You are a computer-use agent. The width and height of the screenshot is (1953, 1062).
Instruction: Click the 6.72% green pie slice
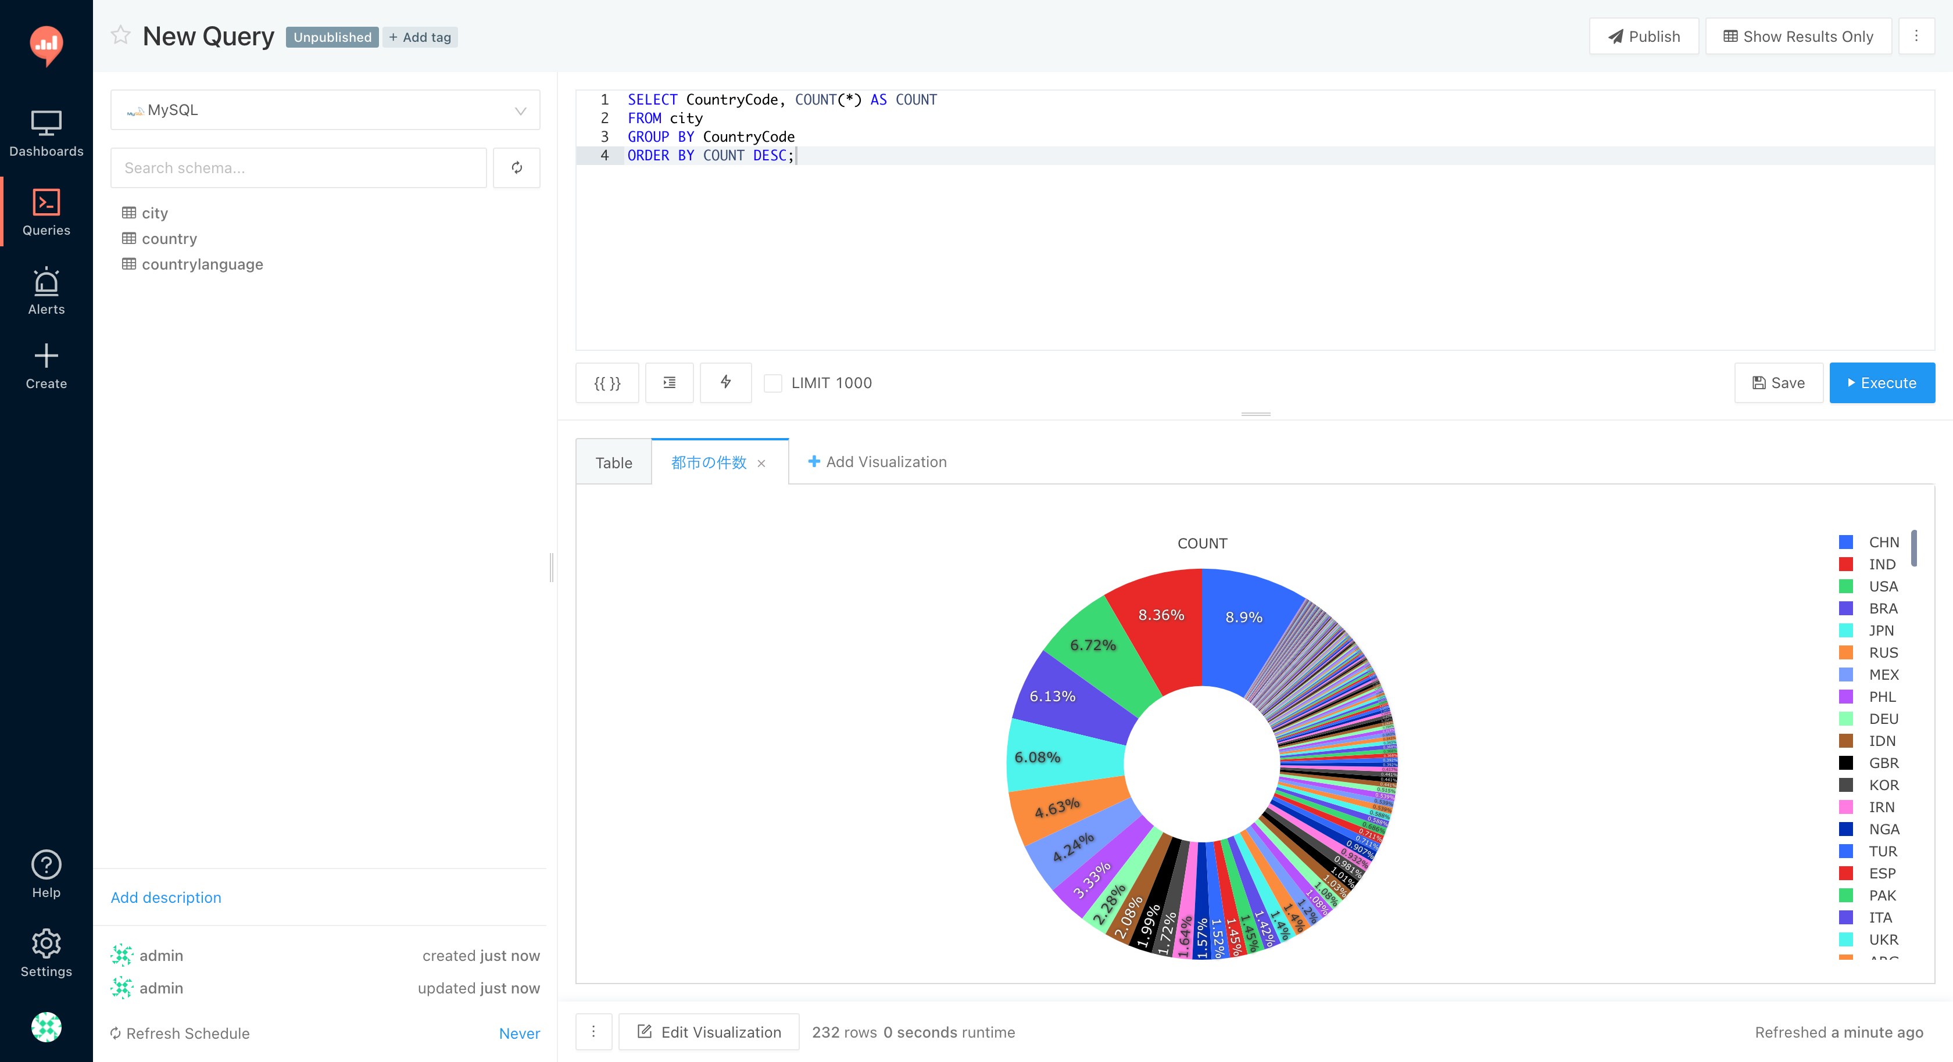pos(1093,645)
